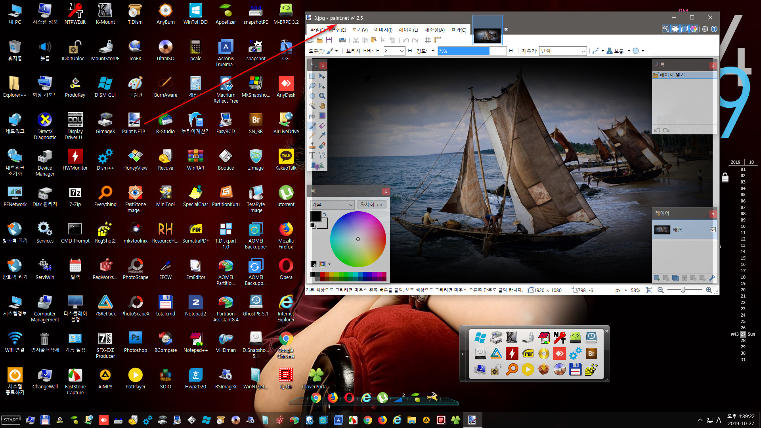Select the Paintbrush tool in the toolbox
The width and height of the screenshot is (761, 428).
click(312, 126)
